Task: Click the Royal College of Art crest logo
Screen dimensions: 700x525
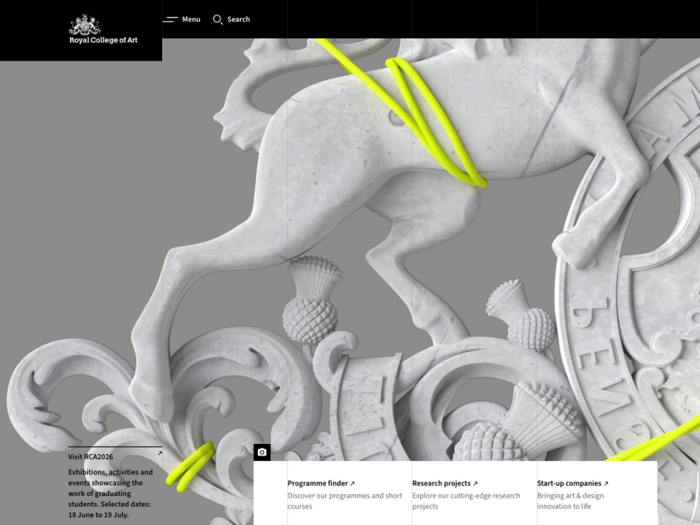Action: coord(85,25)
